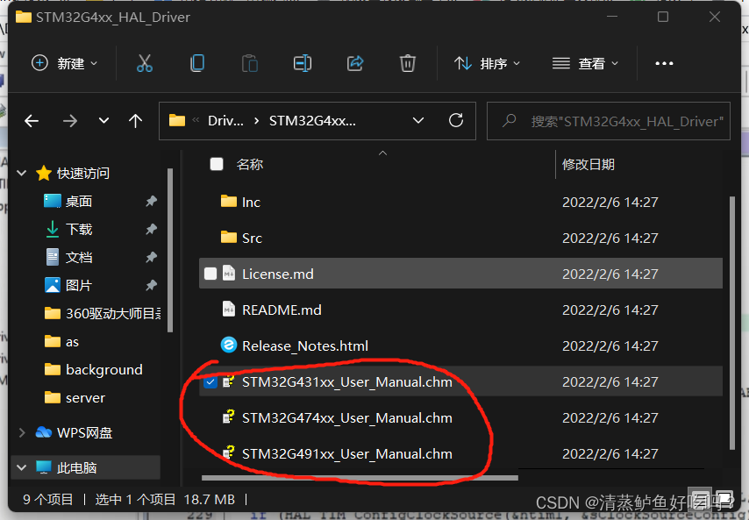Click the README.md file icon
Viewport: 749px width, 520px height.
click(229, 310)
